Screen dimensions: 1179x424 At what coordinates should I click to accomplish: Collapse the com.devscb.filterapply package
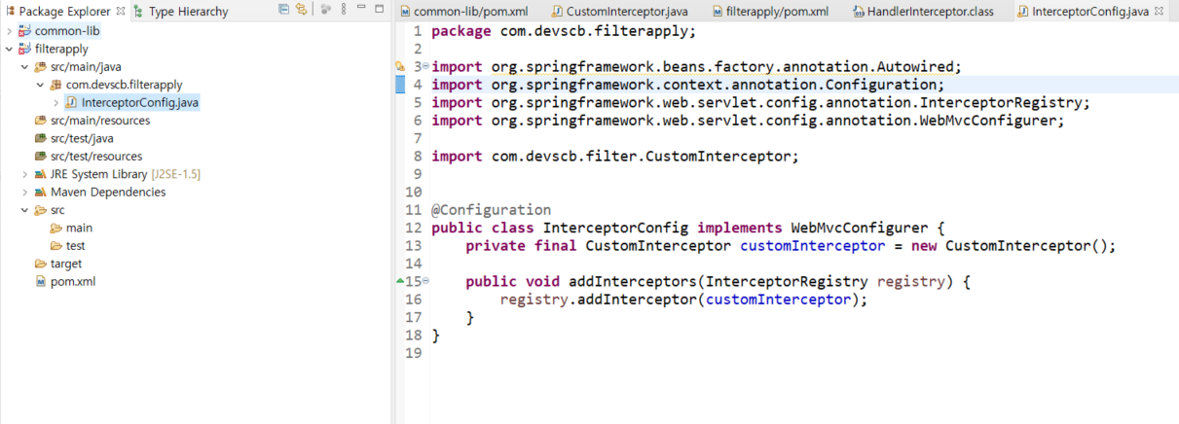[40, 85]
